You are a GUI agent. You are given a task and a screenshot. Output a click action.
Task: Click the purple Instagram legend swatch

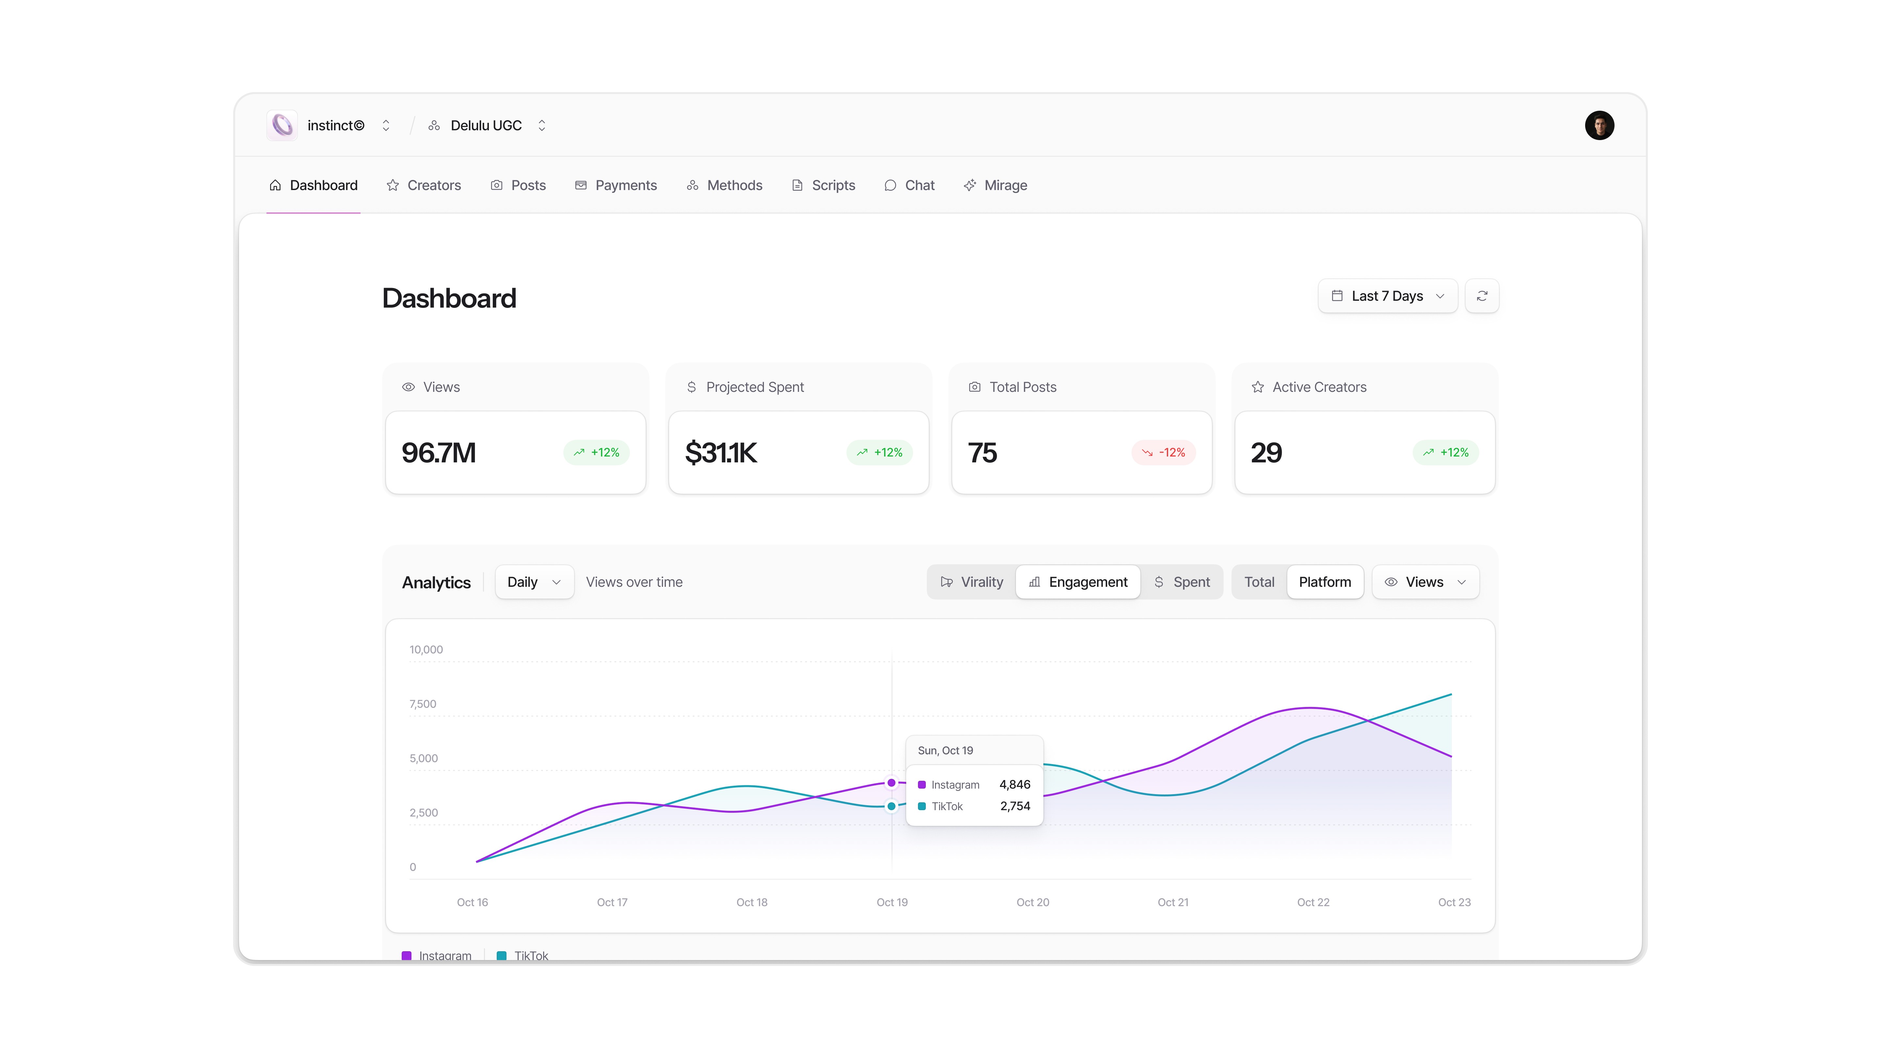click(x=407, y=955)
